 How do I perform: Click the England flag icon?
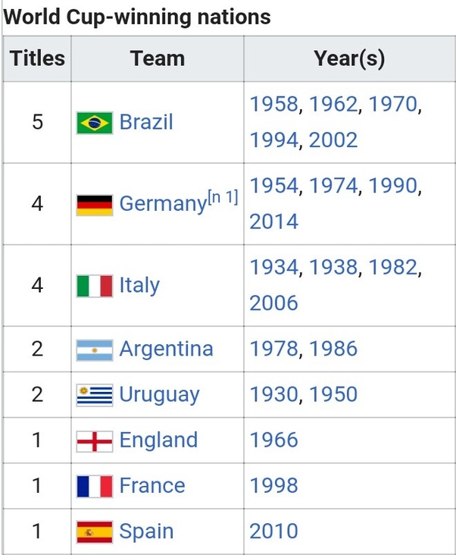click(x=95, y=441)
